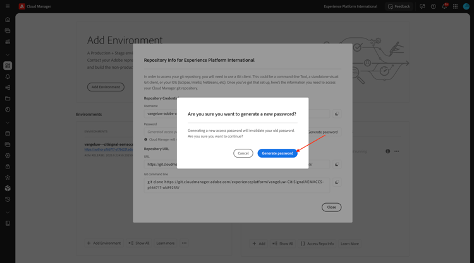
Task: Click the Adobe Cloud Manager logo
Action: 21,6
